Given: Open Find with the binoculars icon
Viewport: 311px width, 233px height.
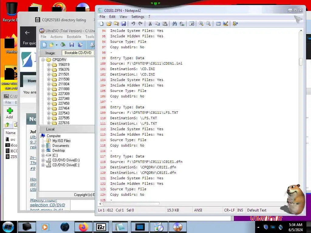Looking at the screenshot, I should click(x=175, y=24).
